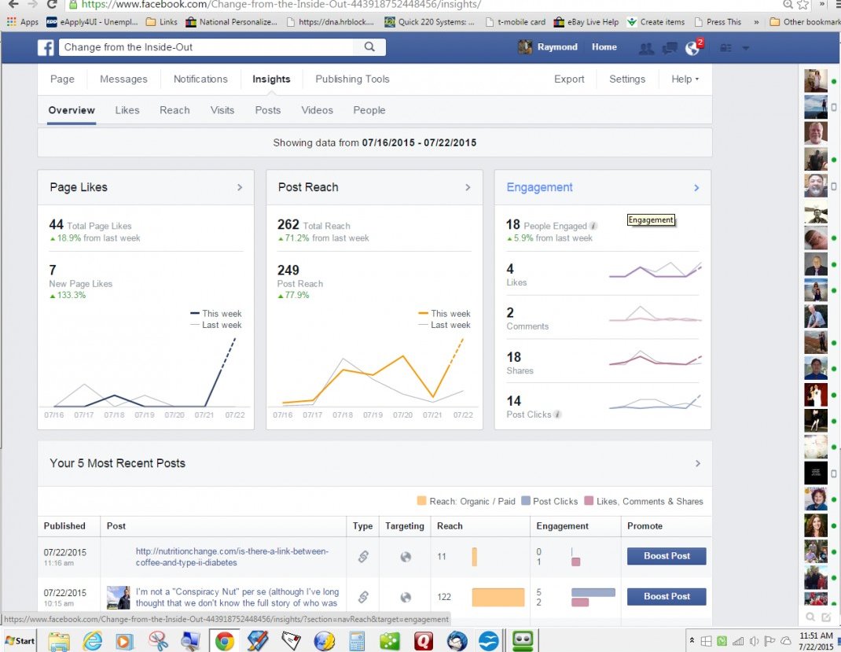Open the Other bookmarks folder
The width and height of the screenshot is (841, 652).
click(805, 22)
